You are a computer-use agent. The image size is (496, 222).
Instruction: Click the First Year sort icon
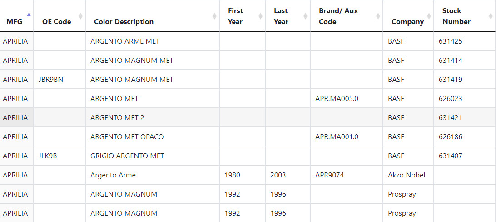coord(260,16)
